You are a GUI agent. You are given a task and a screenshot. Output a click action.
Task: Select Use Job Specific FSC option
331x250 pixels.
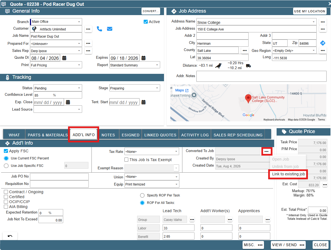click(x=6, y=165)
